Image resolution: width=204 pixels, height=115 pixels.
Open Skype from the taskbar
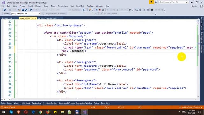tap(11, 112)
